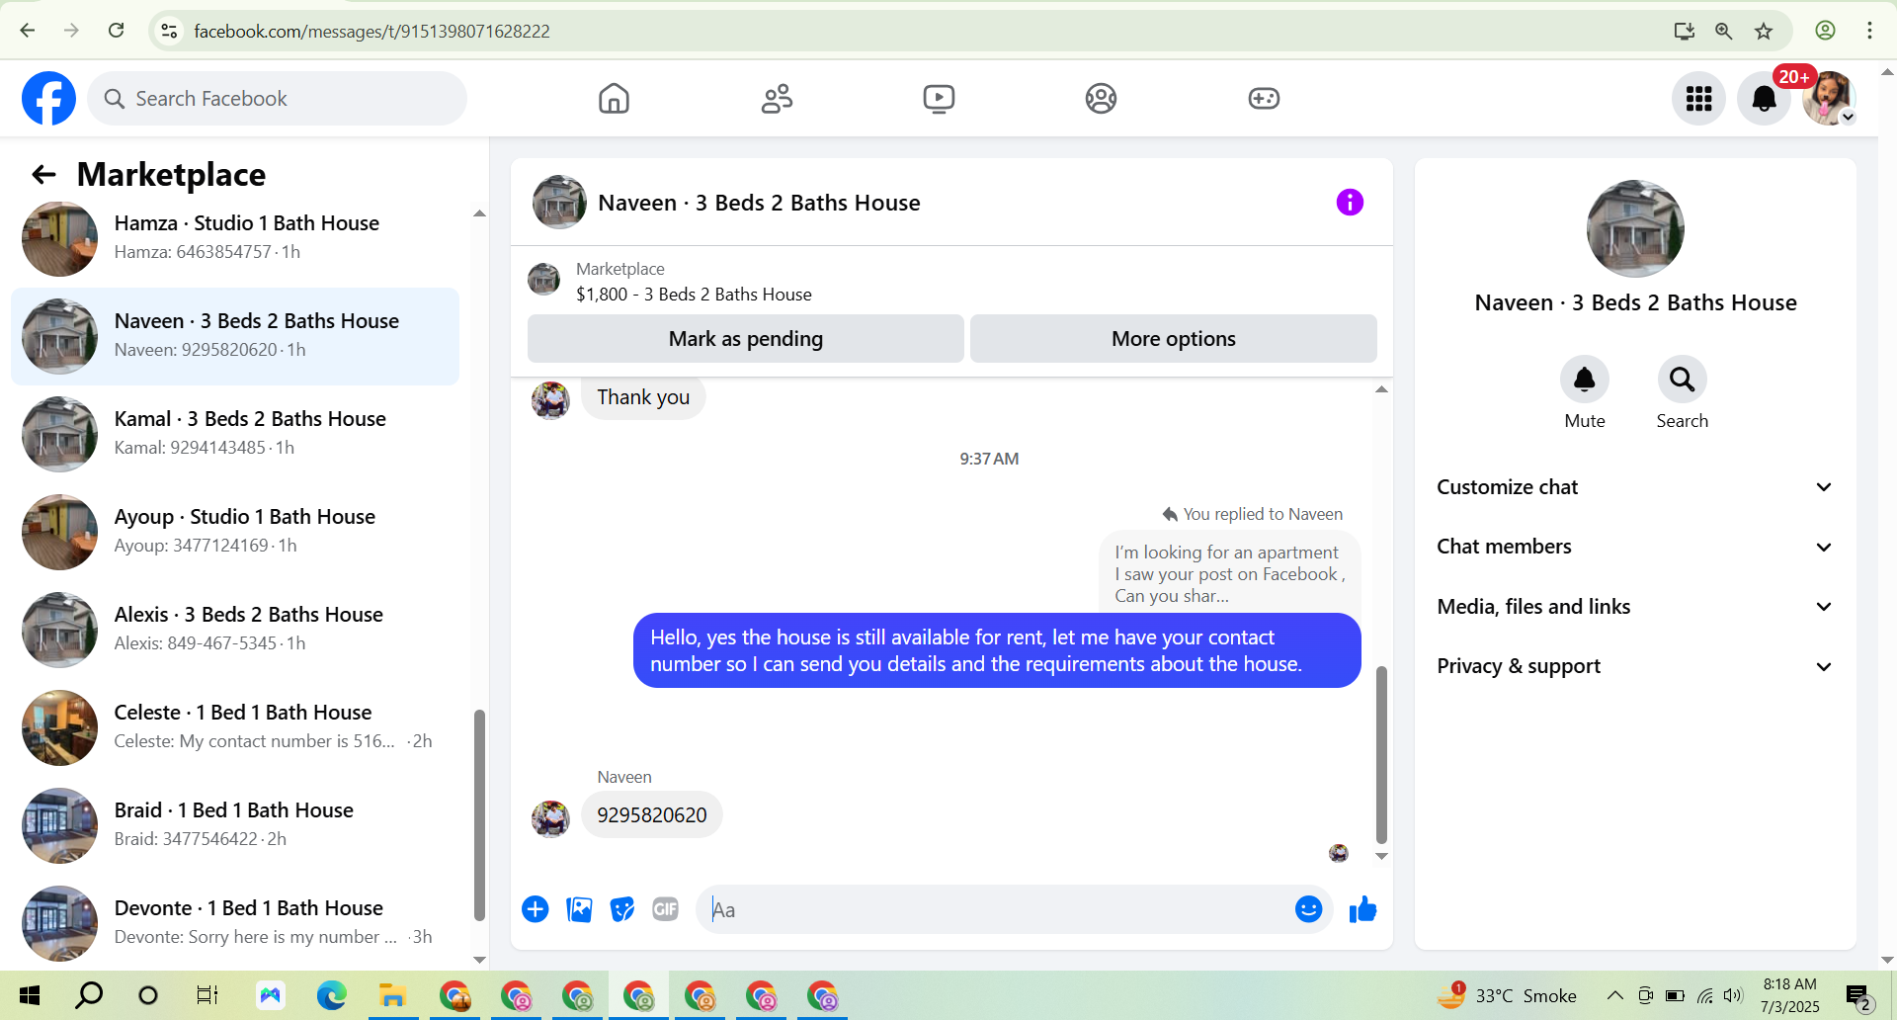Show hidden system tray icons chevron
Viewport: 1897px width, 1020px height.
(1614, 995)
